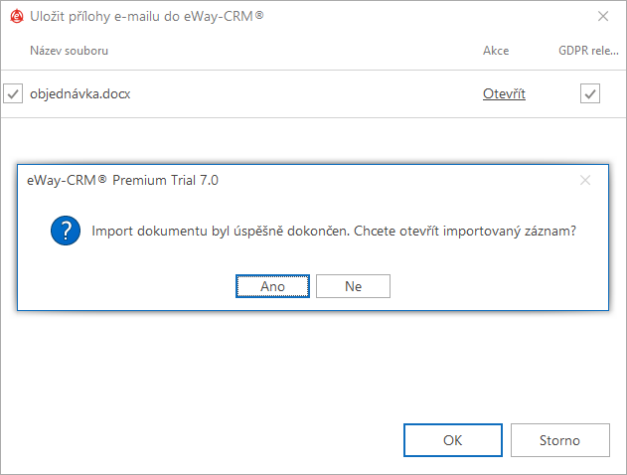Click the Akce column header
The height and width of the screenshot is (475, 627).
tap(496, 51)
